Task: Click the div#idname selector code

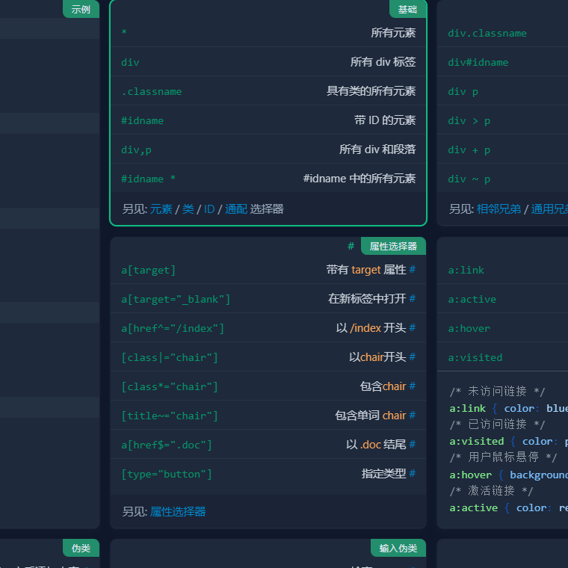Action: coord(478,63)
